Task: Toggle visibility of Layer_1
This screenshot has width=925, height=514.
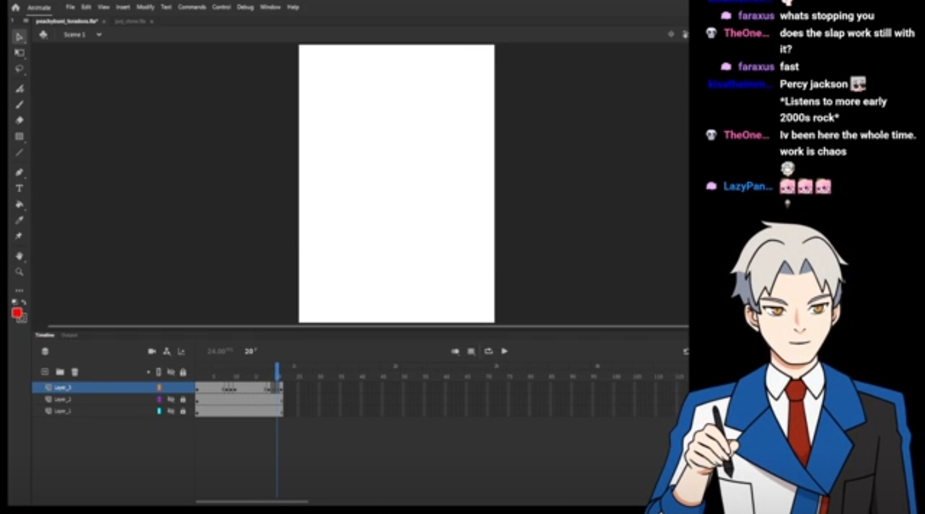Action: click(x=171, y=411)
